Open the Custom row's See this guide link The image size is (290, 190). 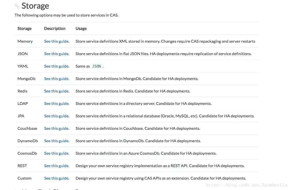(56, 178)
